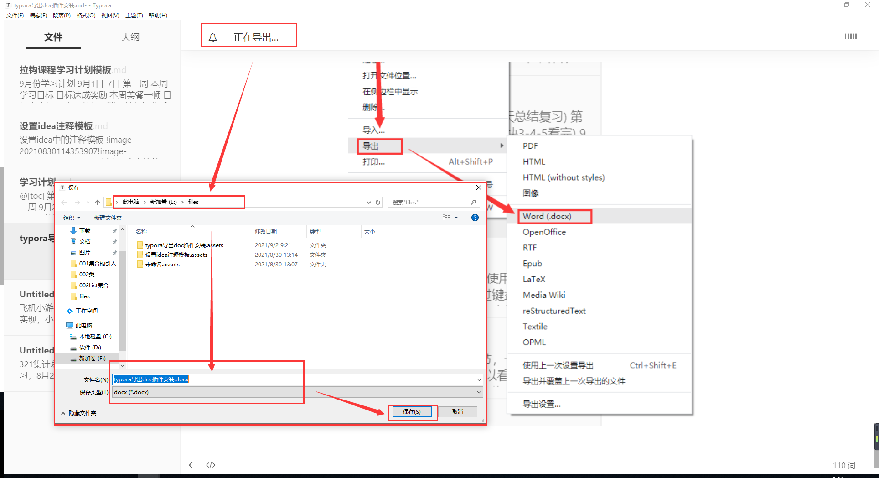Click the back chevron in status bar
This screenshot has height=478, width=879.
tap(191, 465)
